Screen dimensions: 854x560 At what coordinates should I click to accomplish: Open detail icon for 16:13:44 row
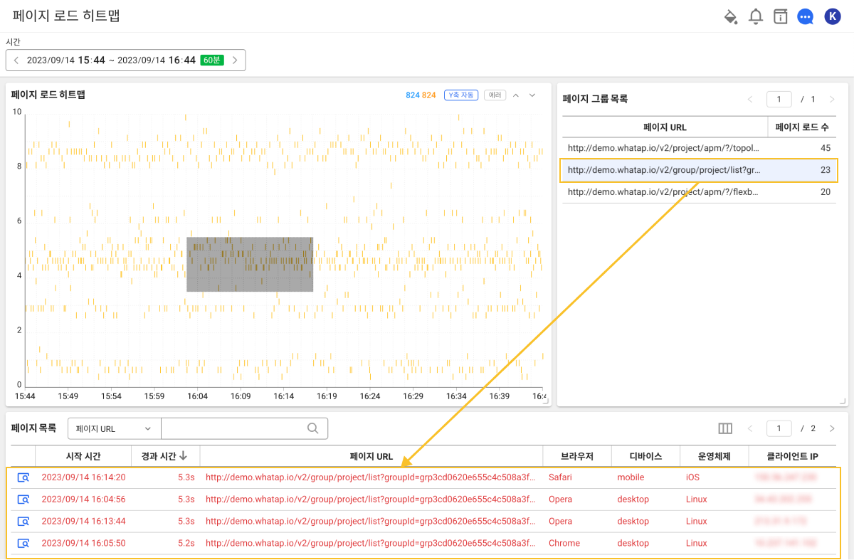pyautogui.click(x=23, y=522)
